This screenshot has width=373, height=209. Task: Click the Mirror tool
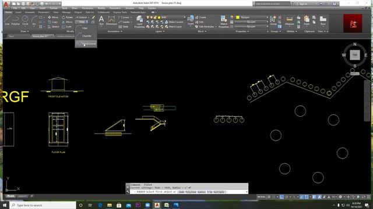pyautogui.click(x=68, y=22)
